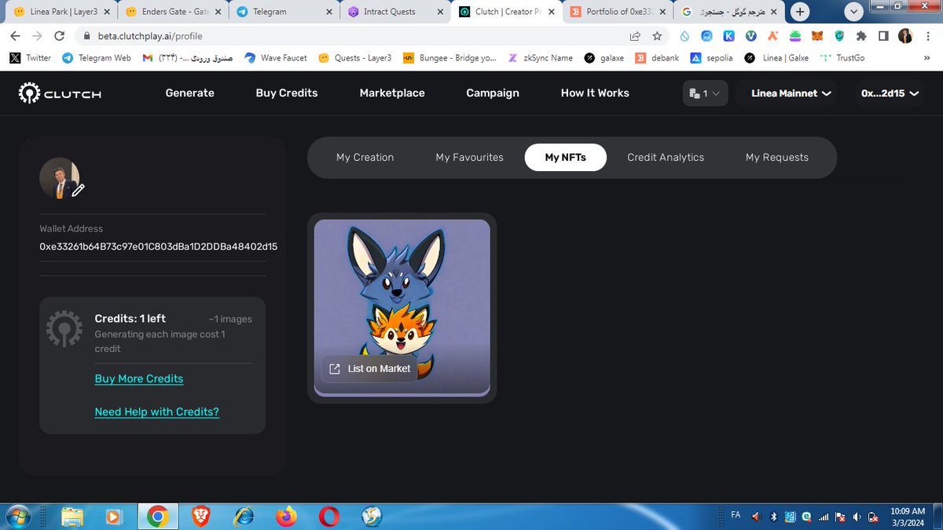
Task: Open the green frog extension
Action: 796,36
